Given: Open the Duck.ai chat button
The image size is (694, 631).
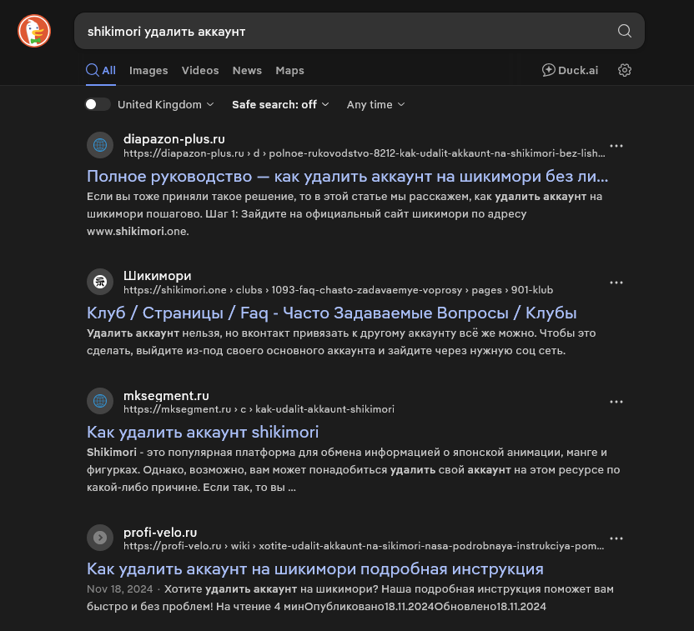Looking at the screenshot, I should pos(570,70).
